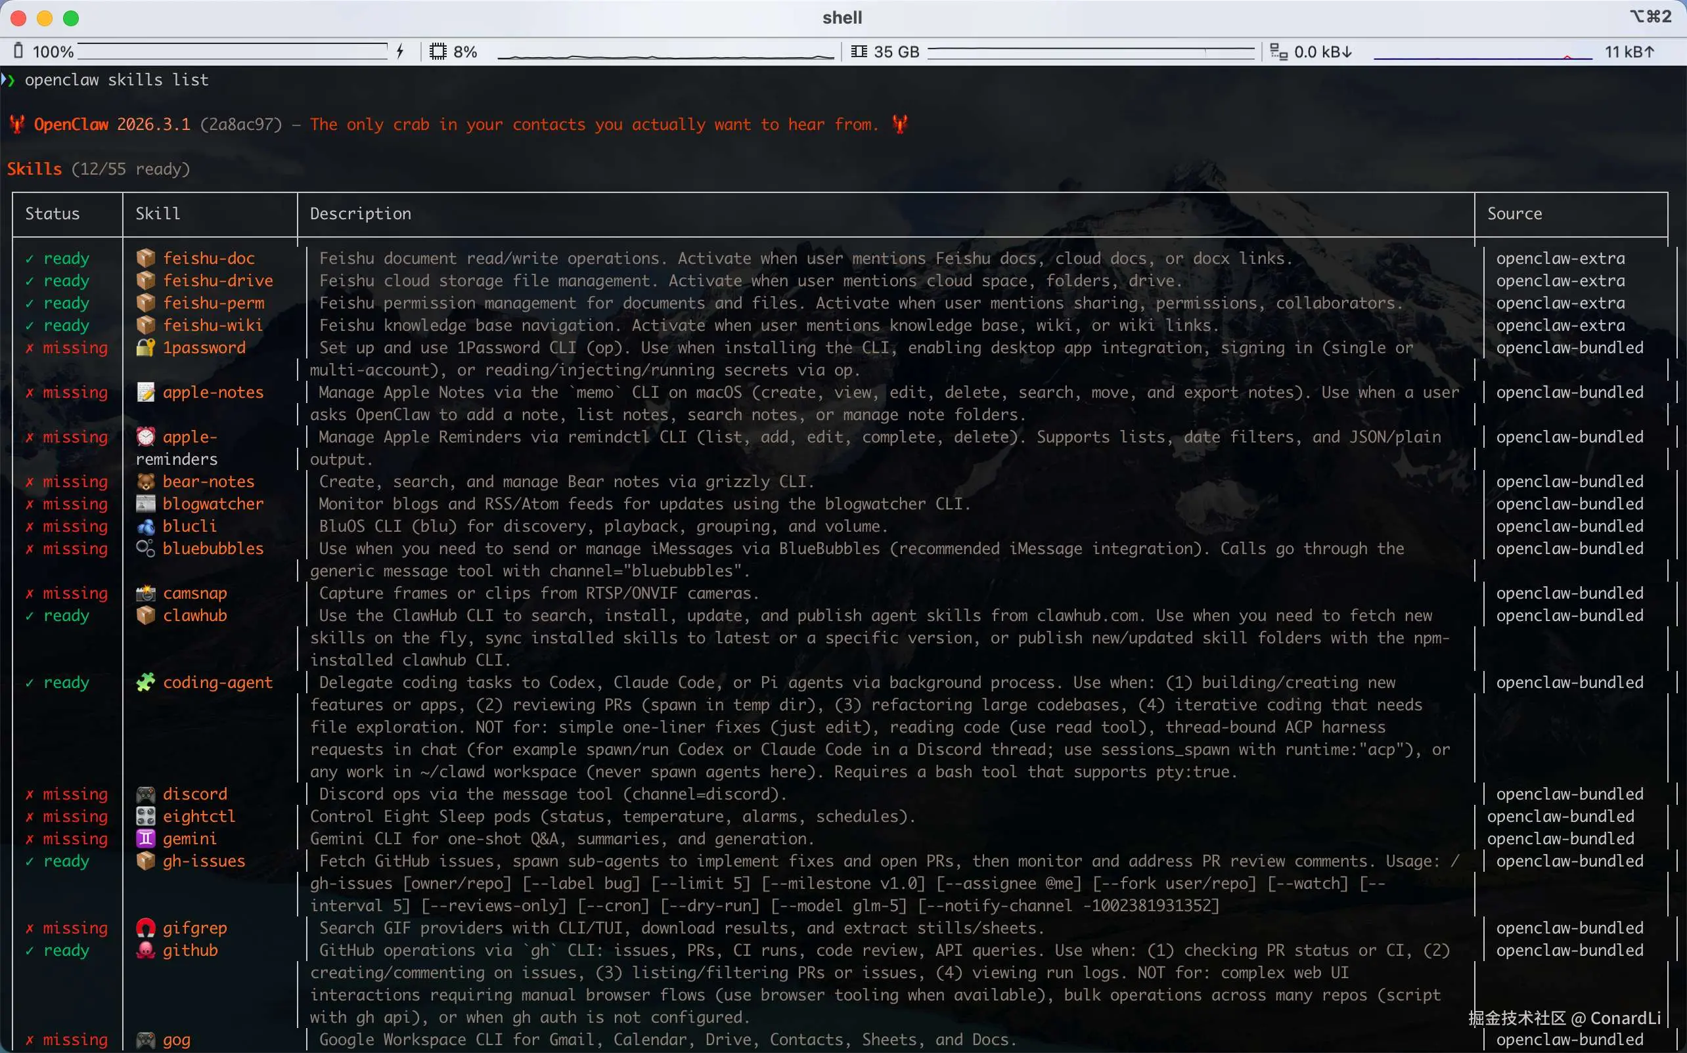Image resolution: width=1687 pixels, height=1053 pixels.
Task: Click the magnet icon next to gifgrep
Action: 146,928
